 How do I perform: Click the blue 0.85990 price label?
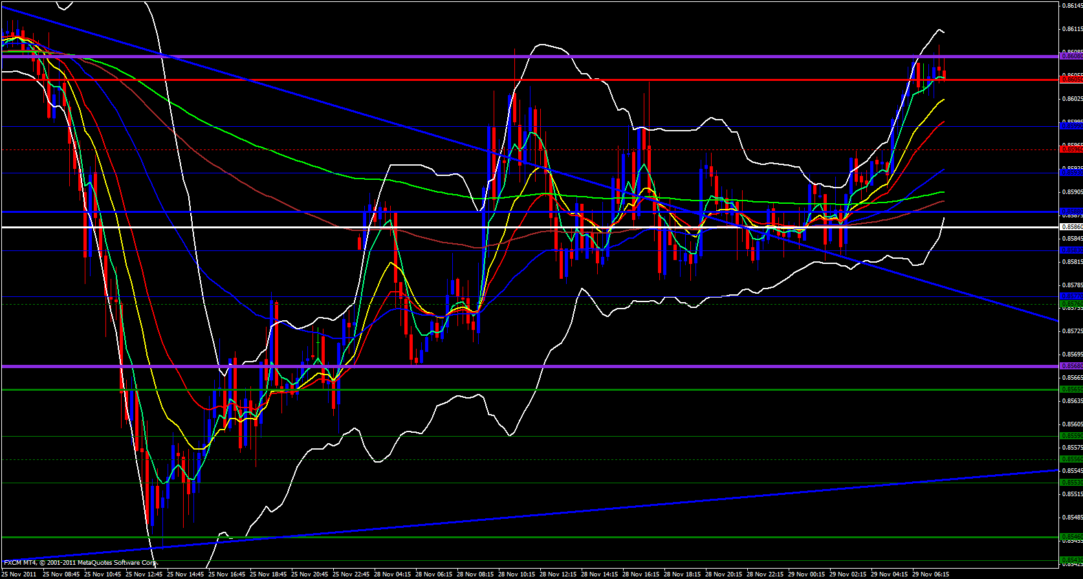click(1071, 126)
